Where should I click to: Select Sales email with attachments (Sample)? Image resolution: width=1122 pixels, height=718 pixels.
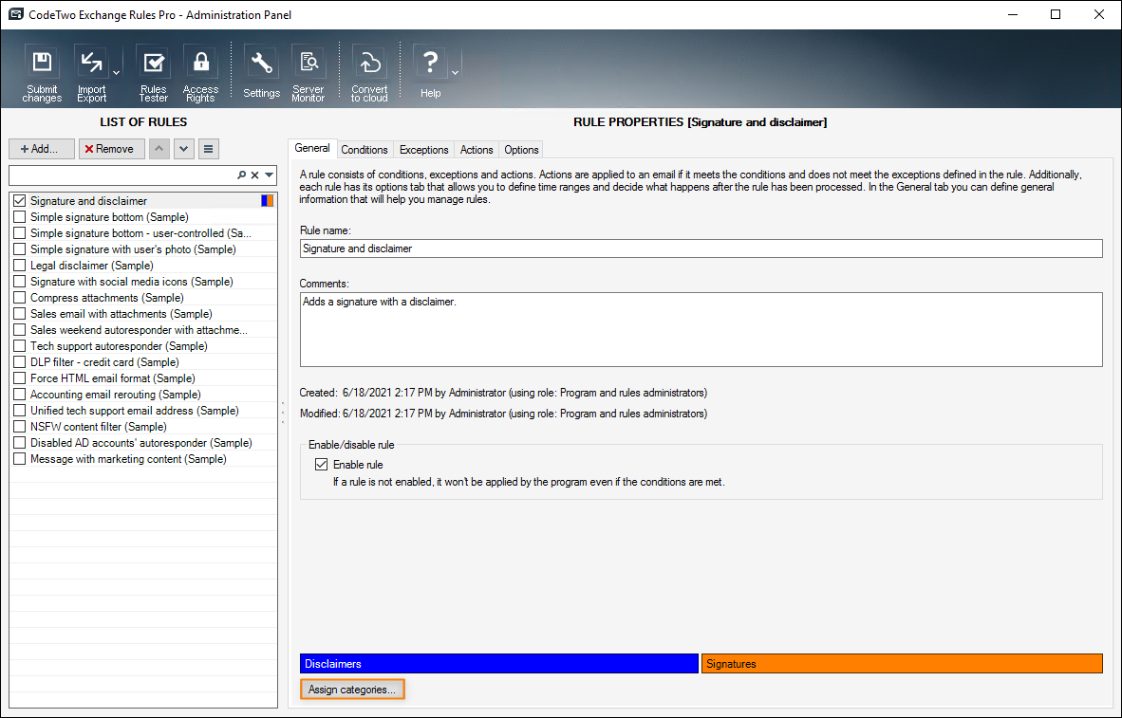coord(143,314)
